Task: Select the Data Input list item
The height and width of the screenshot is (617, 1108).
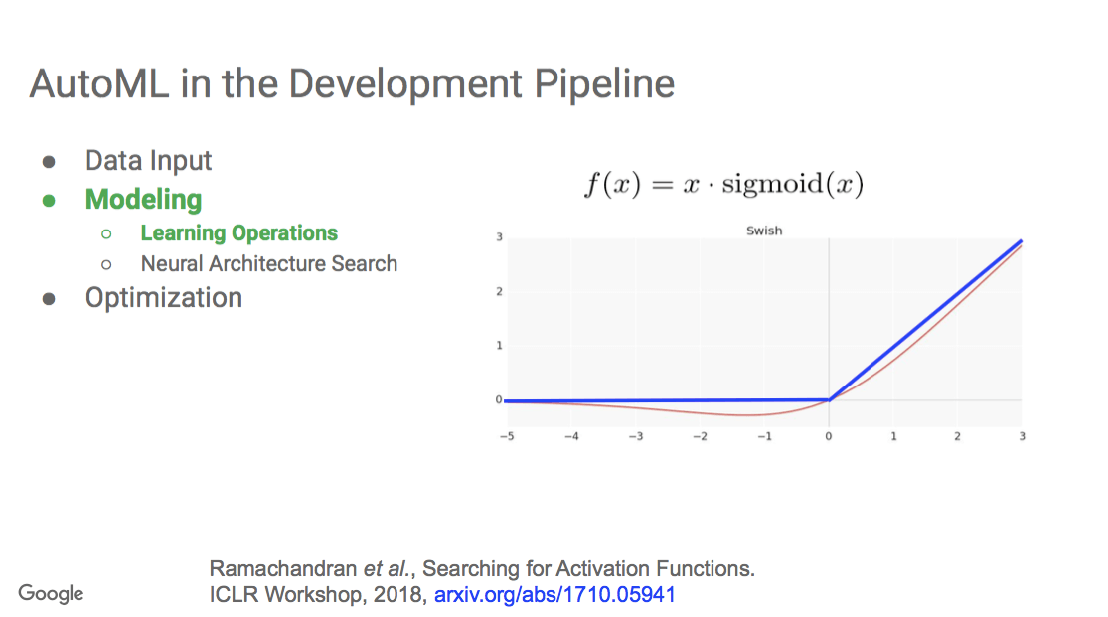Action: [148, 160]
